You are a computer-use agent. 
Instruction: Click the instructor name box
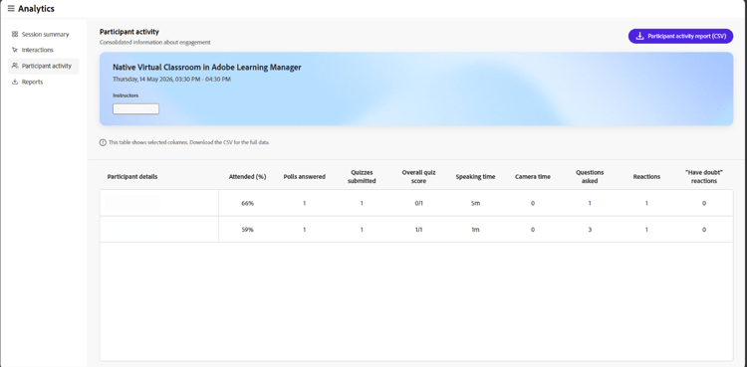point(135,109)
